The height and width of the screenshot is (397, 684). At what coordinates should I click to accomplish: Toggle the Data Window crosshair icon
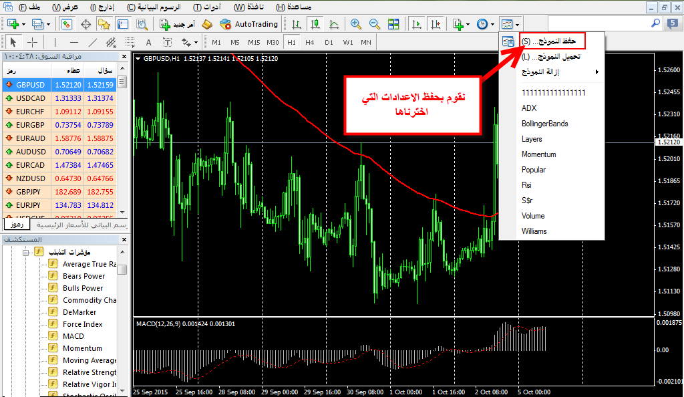point(85,25)
